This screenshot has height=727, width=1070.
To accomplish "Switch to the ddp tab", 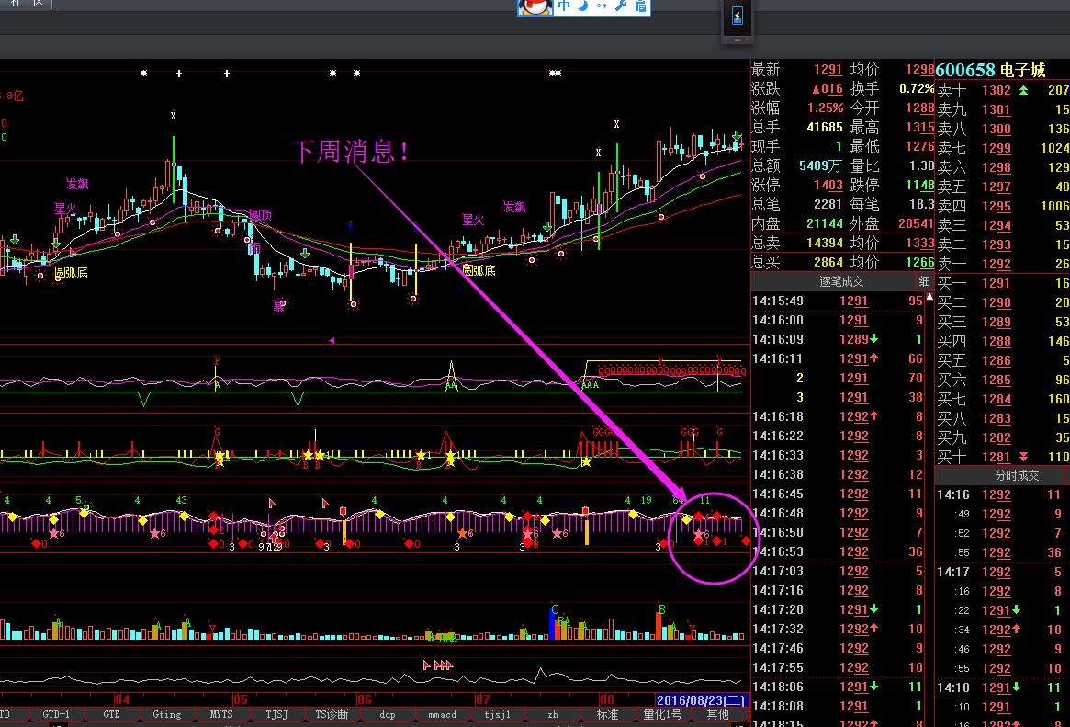I will tap(388, 714).
